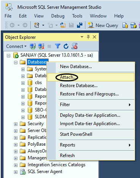Click the SQL Server Agent icon
This screenshot has width=140, height=178.
pyautogui.click(x=23, y=172)
